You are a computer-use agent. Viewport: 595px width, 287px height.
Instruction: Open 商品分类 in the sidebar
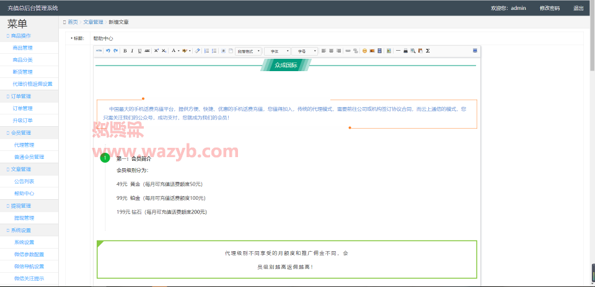22,60
